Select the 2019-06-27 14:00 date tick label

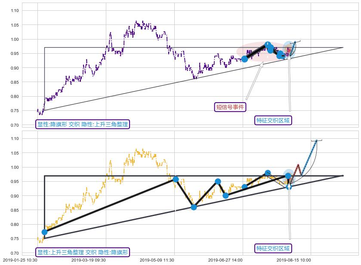[225, 260]
